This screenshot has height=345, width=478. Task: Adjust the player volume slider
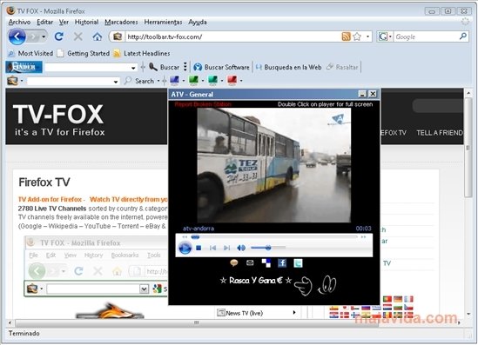tap(268, 248)
